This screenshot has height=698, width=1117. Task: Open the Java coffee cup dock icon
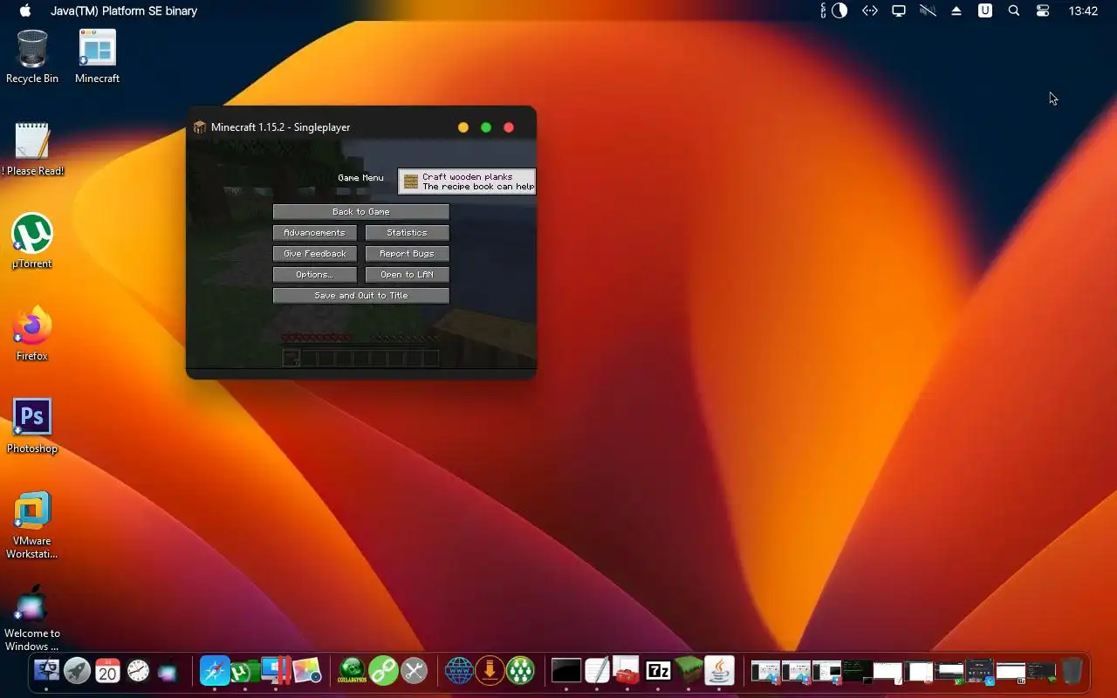point(719,671)
